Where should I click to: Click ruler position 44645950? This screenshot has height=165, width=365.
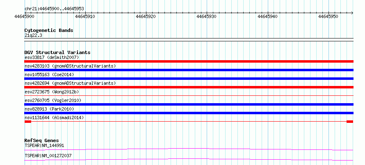(328, 16)
